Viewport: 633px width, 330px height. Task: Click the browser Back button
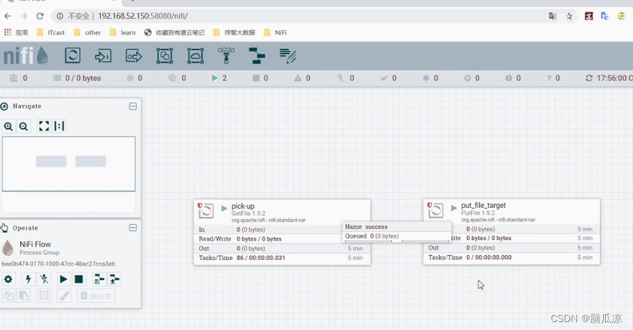click(x=8, y=16)
